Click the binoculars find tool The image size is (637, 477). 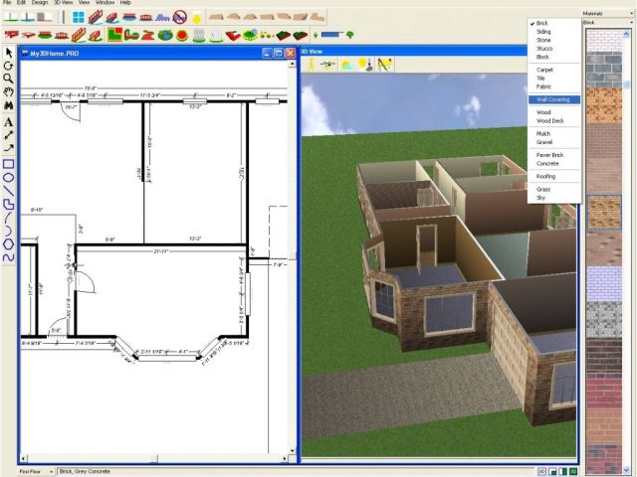[8, 106]
